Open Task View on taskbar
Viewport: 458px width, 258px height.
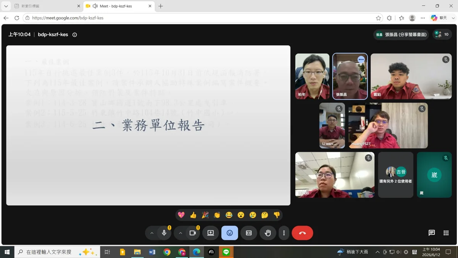click(107, 252)
